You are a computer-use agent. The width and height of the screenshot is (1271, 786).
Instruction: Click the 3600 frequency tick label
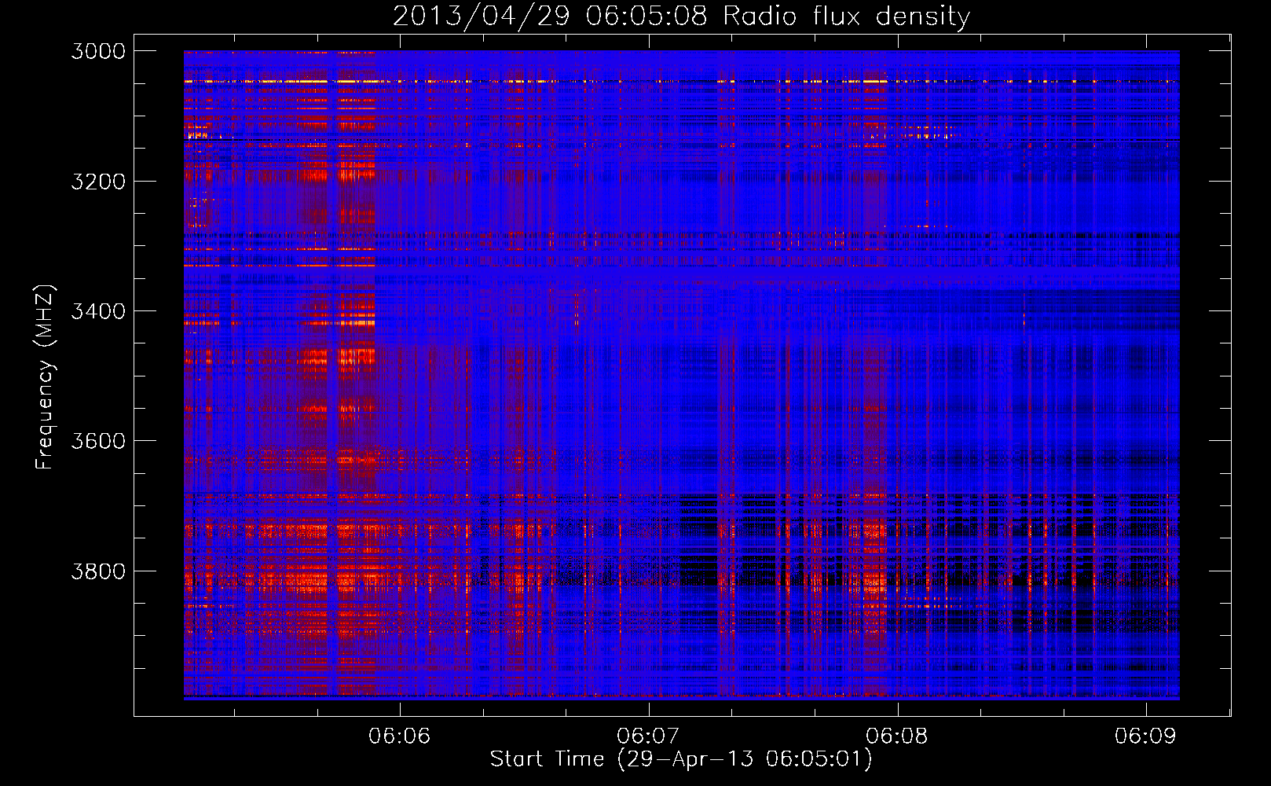(98, 441)
